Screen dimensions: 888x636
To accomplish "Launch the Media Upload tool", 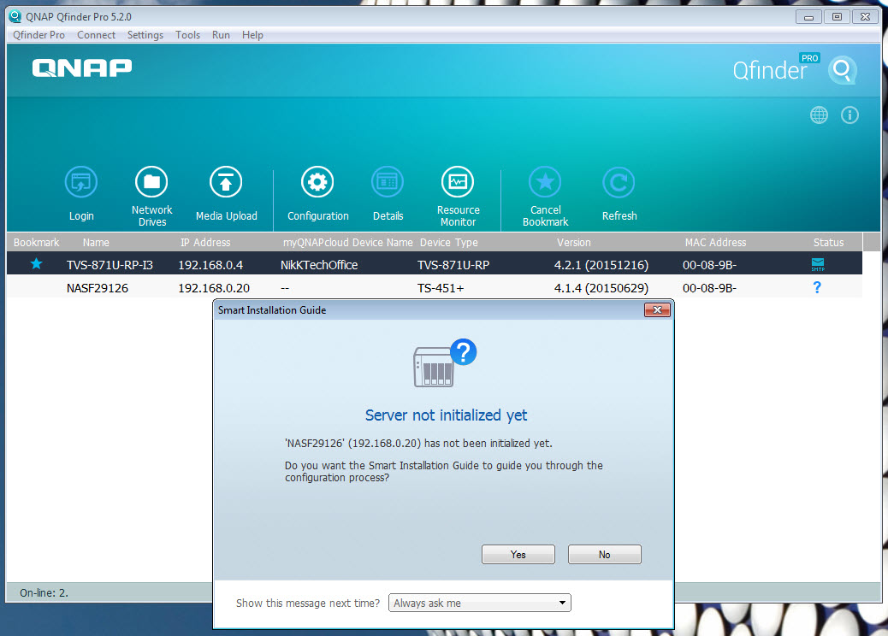I will tap(226, 182).
